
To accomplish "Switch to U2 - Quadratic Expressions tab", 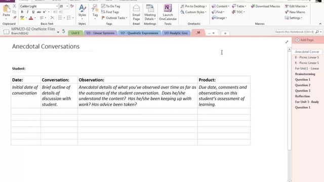I will (x=140, y=33).
